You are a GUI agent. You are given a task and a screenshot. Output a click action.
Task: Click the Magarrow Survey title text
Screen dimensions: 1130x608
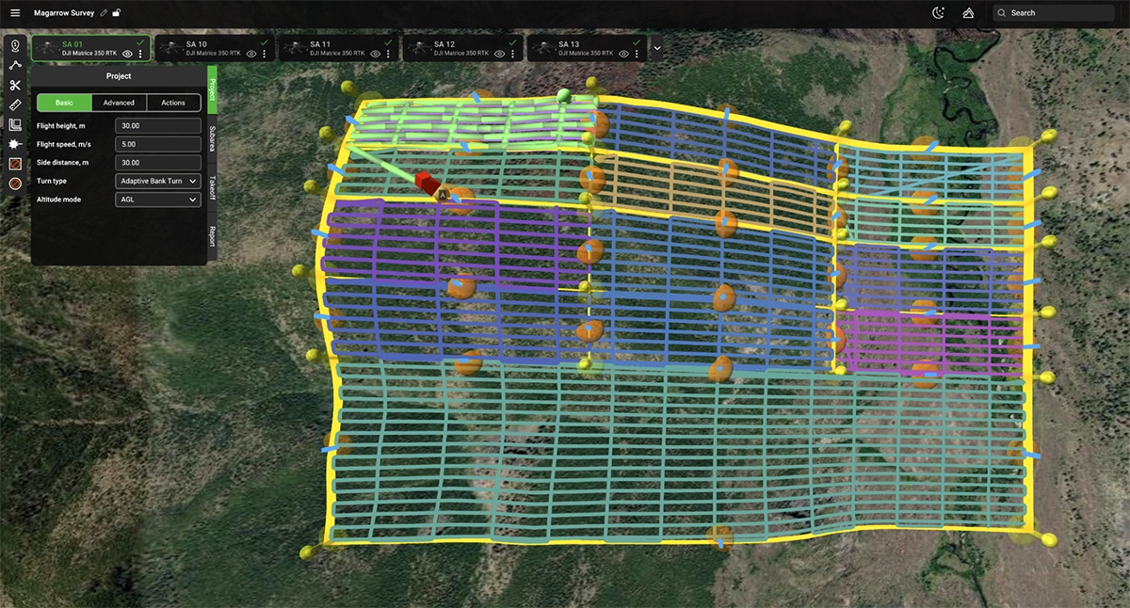pos(65,13)
